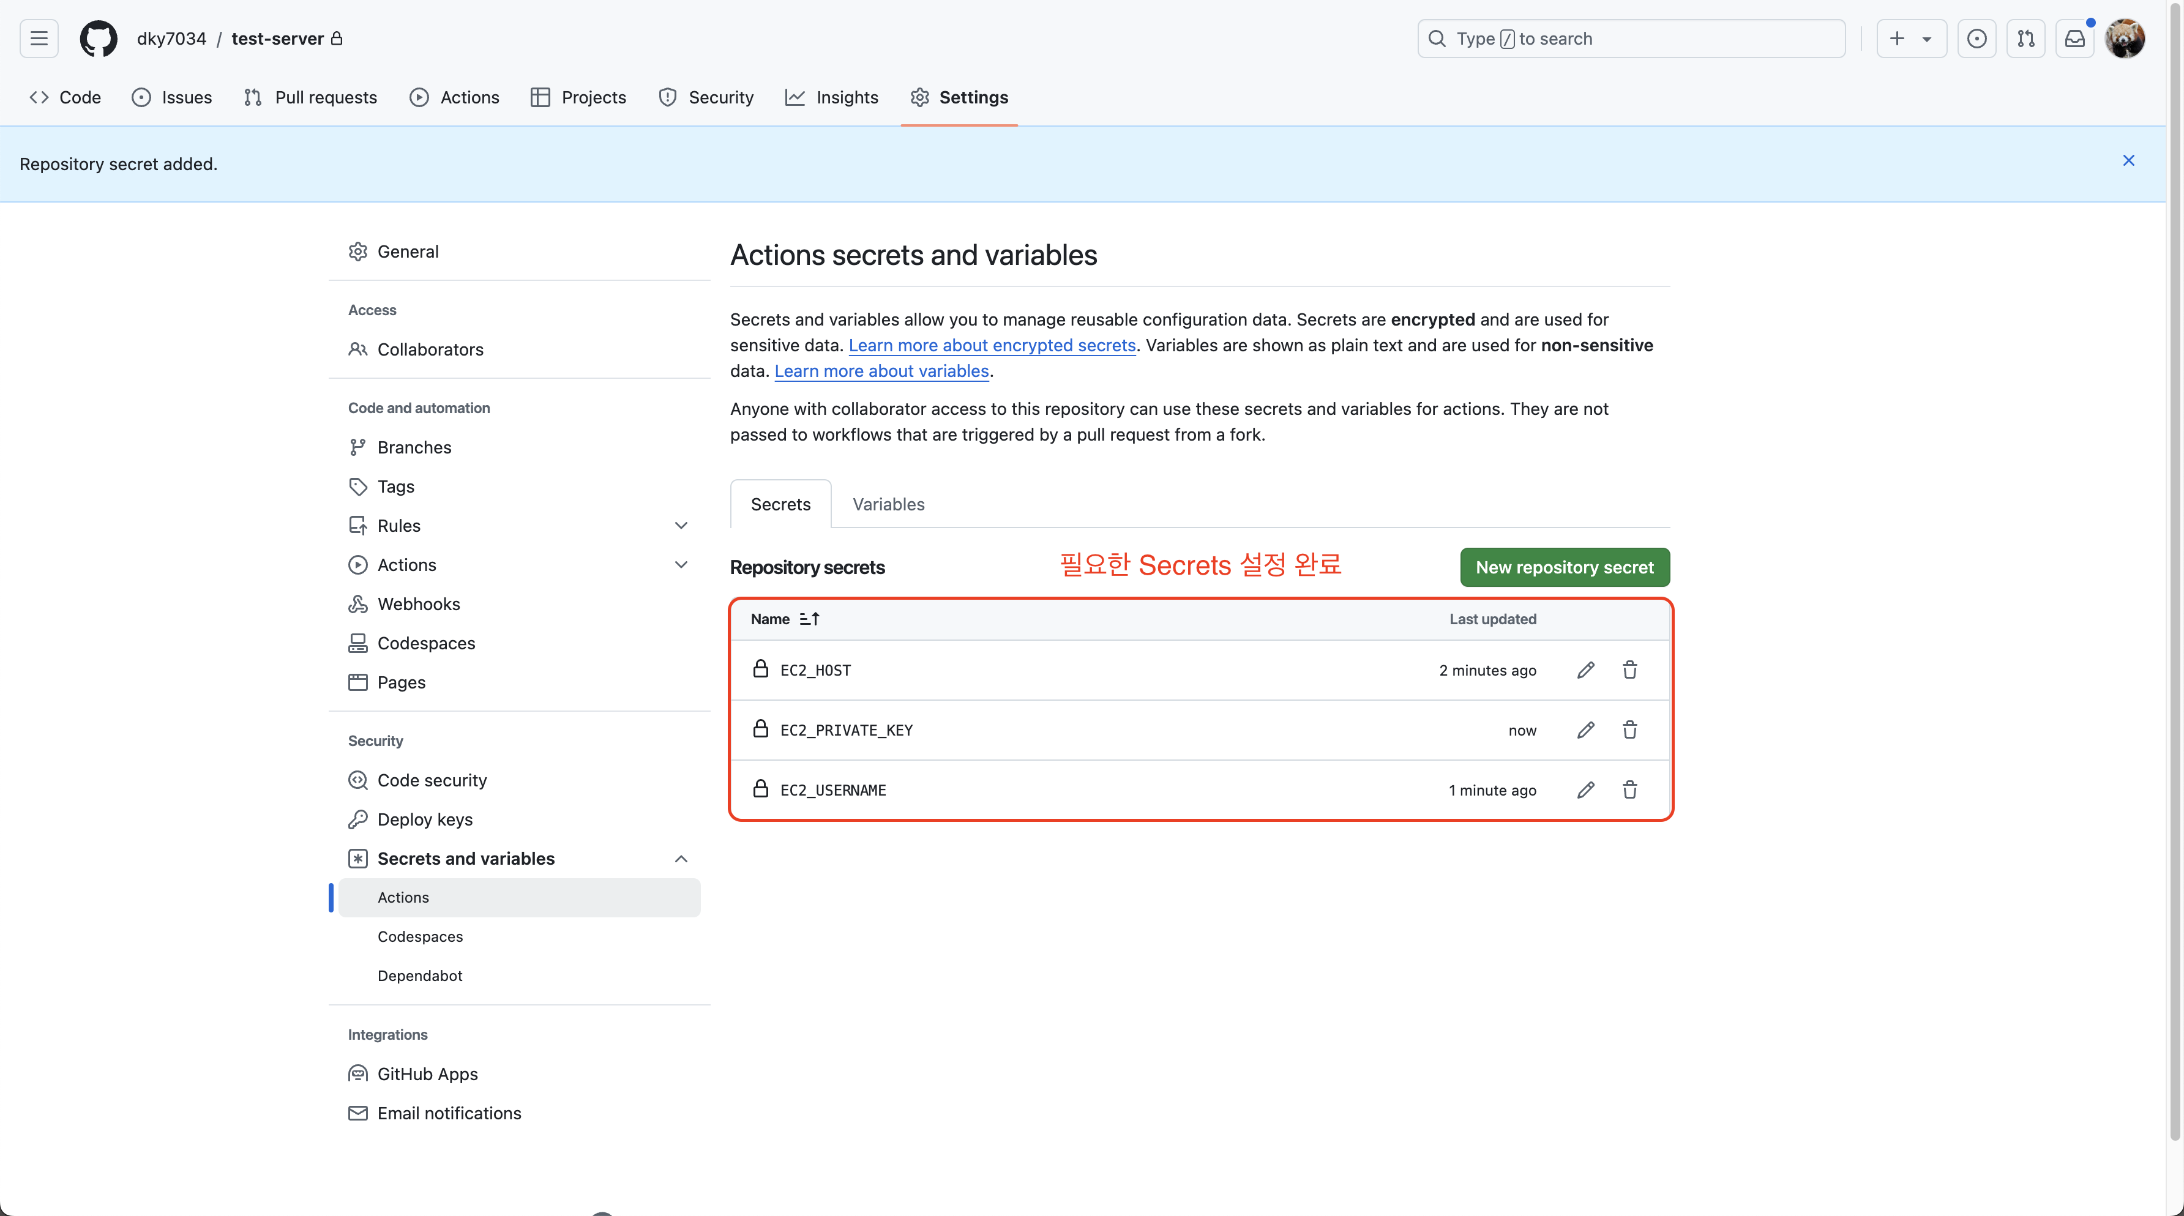2184x1216 pixels.
Task: Expand the Actions sidebar section
Action: coord(681,564)
